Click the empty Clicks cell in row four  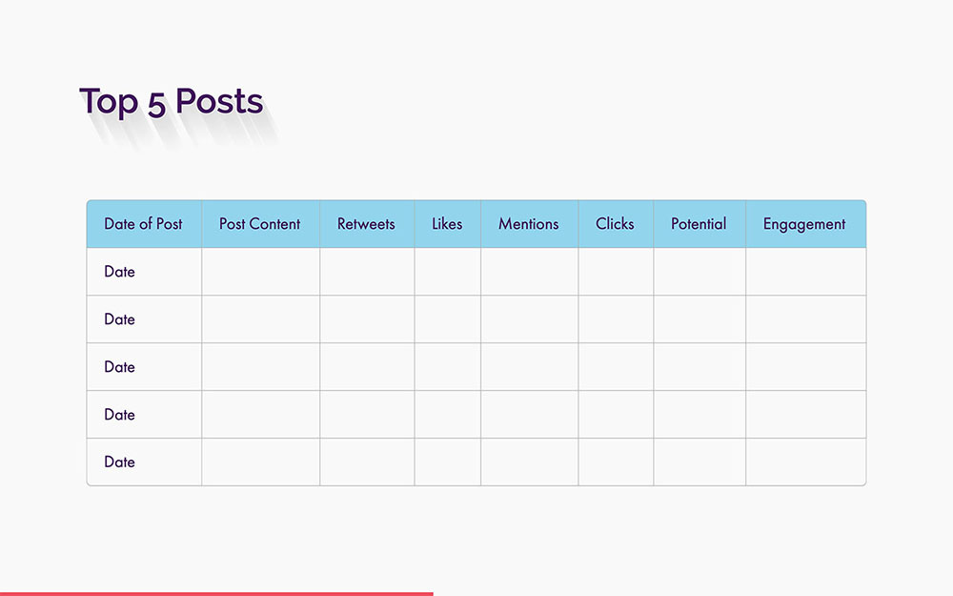615,414
